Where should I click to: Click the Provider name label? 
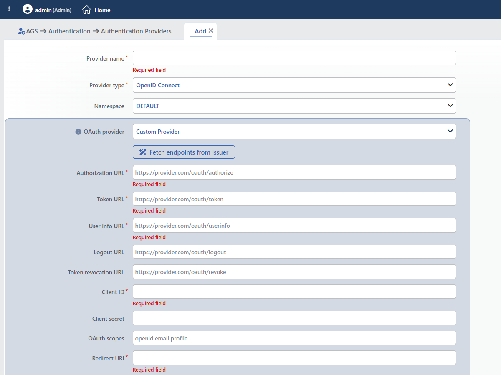coord(105,59)
